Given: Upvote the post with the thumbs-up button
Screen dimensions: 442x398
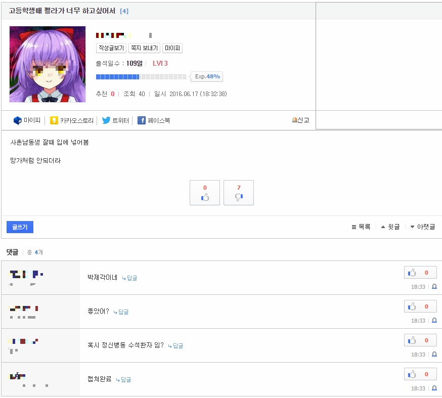Looking at the screenshot, I should tap(205, 193).
